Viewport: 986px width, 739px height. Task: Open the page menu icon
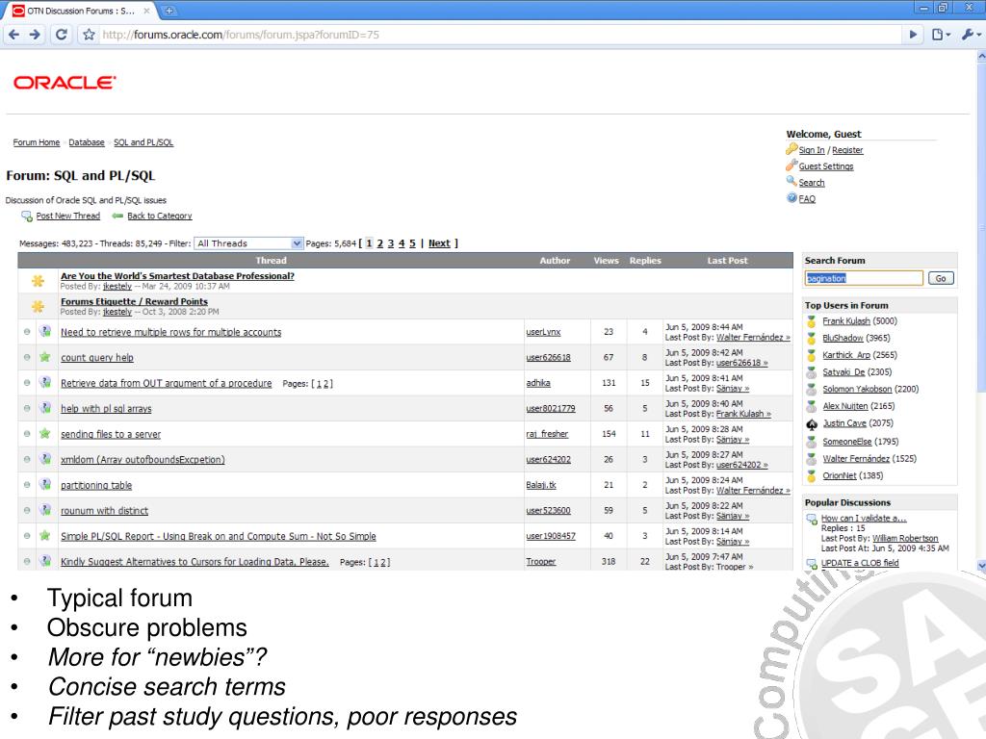(940, 35)
